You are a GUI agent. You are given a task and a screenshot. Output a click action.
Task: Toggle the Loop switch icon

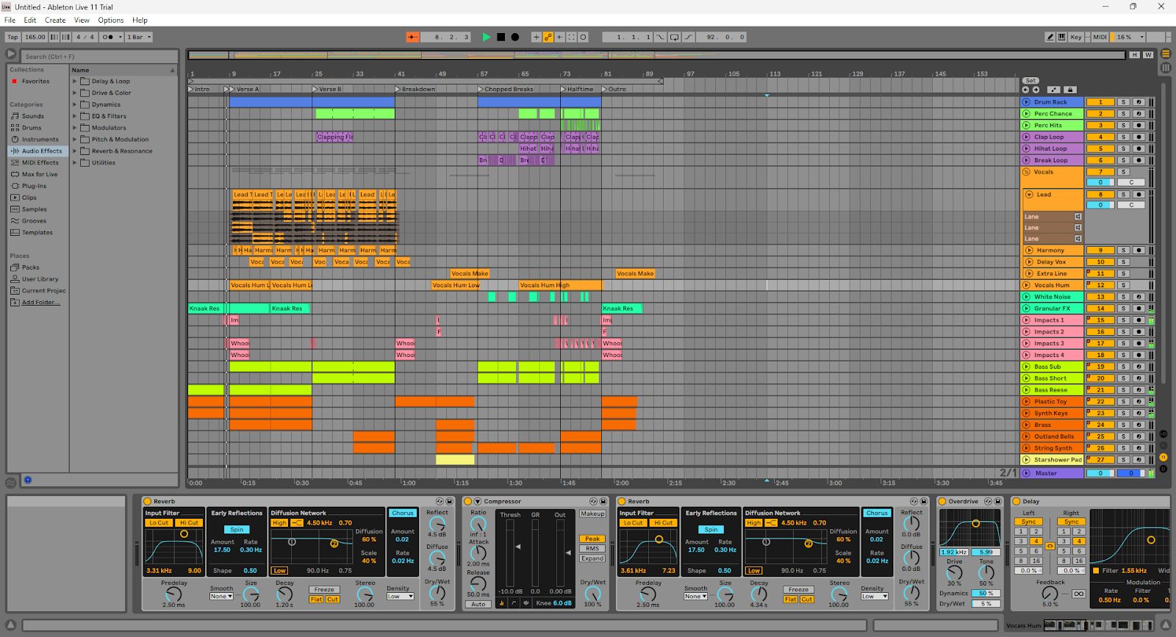(x=674, y=37)
